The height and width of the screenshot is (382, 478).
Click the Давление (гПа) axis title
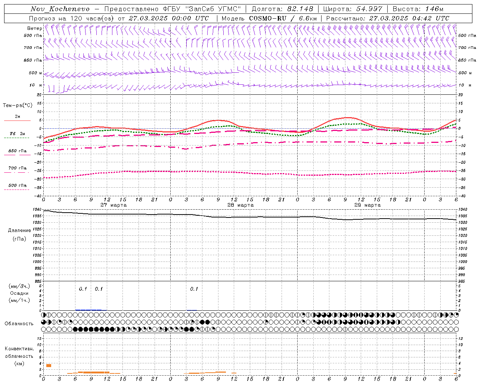(x=17, y=235)
